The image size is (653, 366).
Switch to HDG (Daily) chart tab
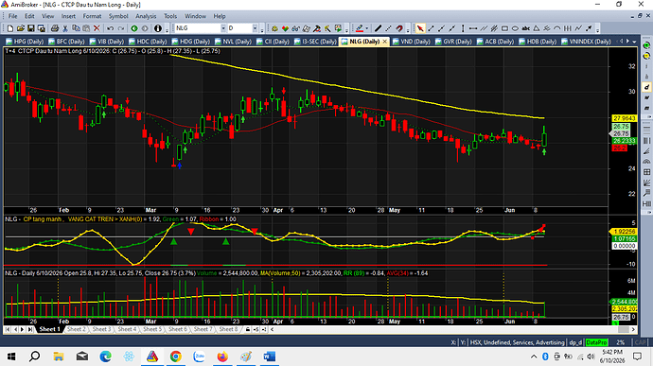point(191,42)
